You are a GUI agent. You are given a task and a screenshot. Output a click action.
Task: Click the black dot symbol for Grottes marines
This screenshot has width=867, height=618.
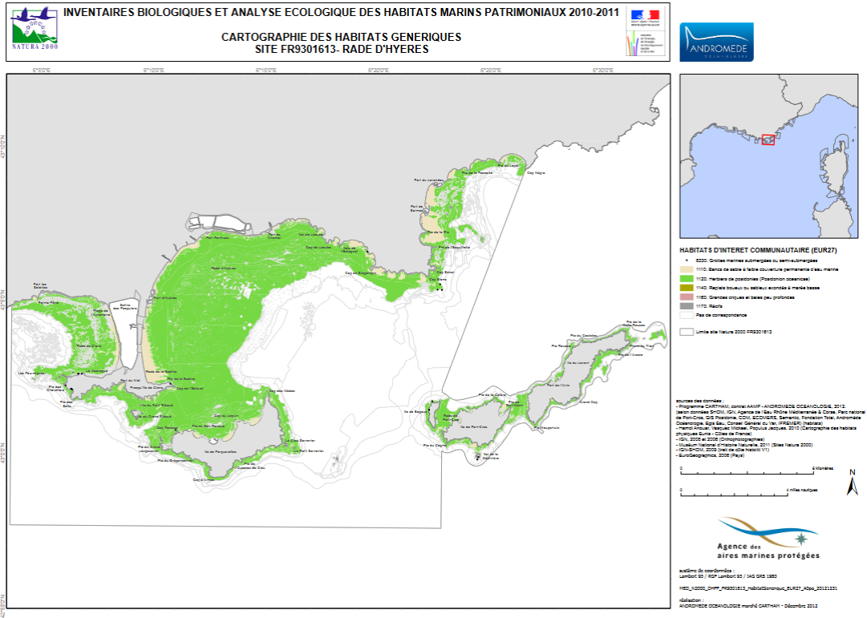click(687, 261)
